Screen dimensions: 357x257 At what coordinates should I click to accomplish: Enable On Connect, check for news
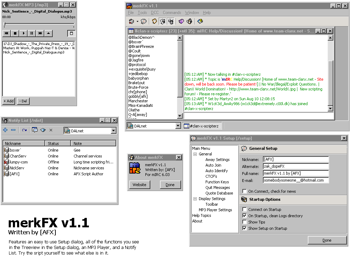pyautogui.click(x=244, y=191)
